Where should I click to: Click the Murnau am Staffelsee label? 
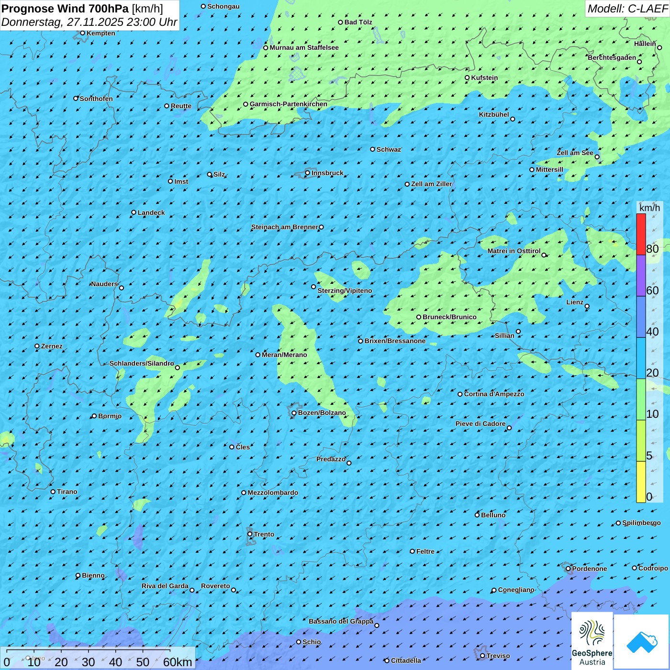304,47
